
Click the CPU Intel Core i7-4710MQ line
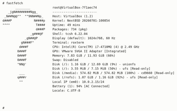[x=96, y=47]
